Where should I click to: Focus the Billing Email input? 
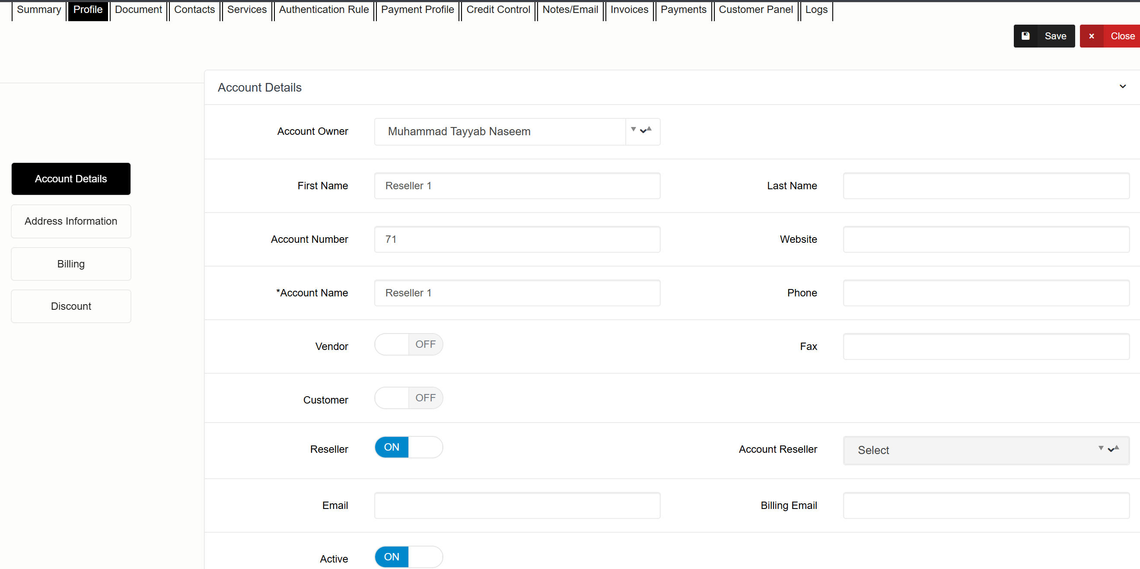click(x=986, y=505)
